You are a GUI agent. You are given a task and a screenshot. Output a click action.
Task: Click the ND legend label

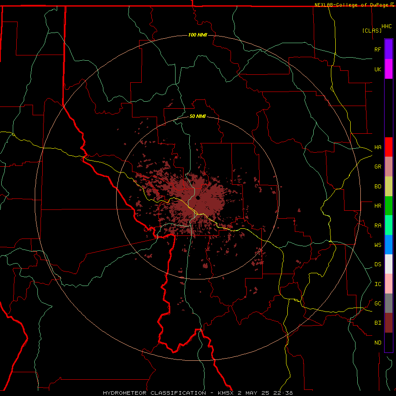pos(378,342)
